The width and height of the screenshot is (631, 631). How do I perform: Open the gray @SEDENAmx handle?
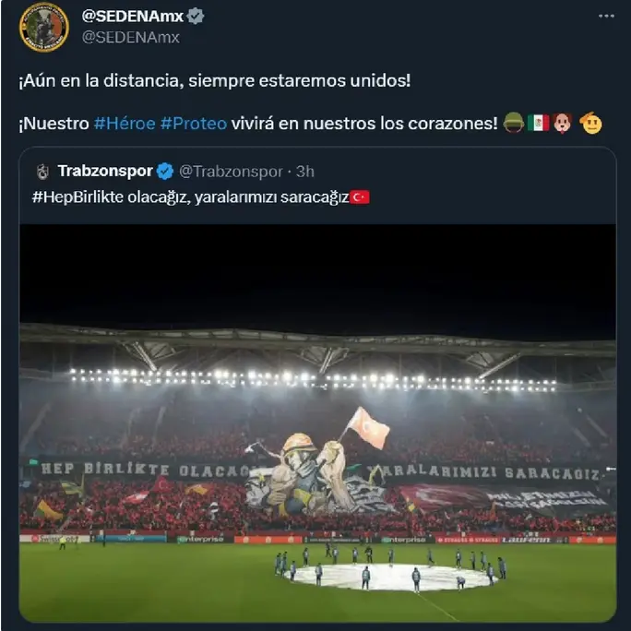coord(131,38)
